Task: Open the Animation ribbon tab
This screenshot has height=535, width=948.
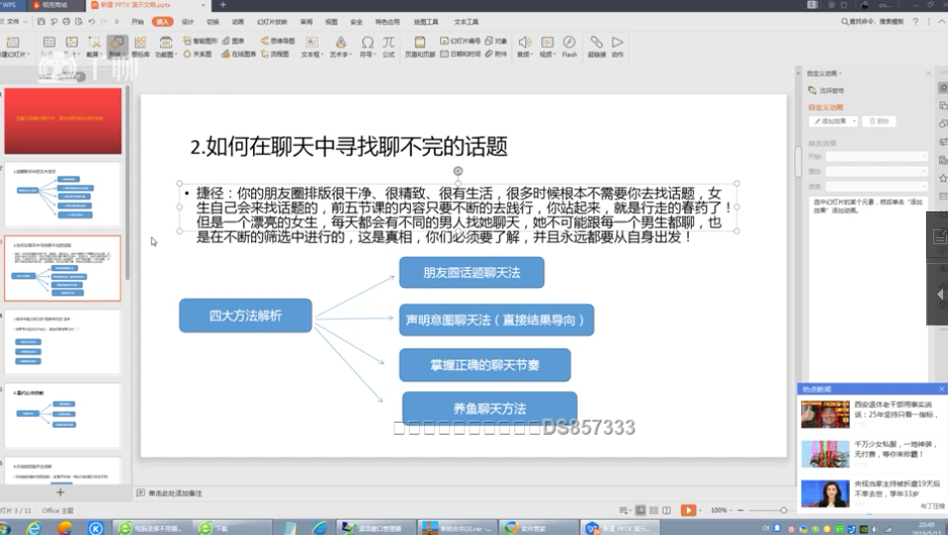Action: (x=238, y=22)
